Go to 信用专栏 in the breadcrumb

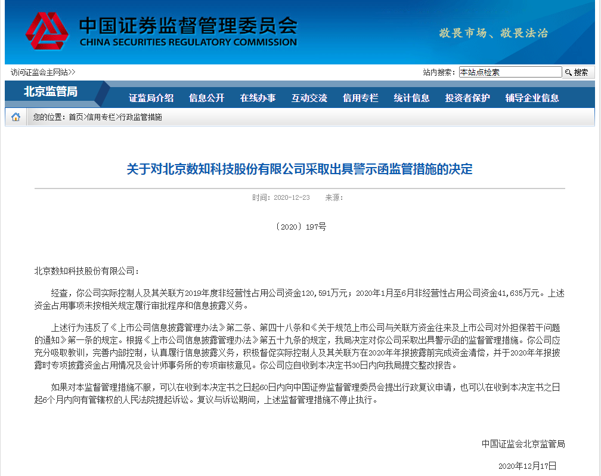[101, 118]
